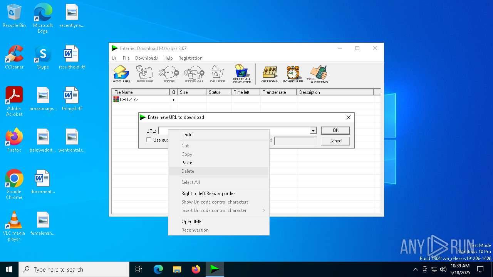Choose Open IME in the context menu
This screenshot has height=277, width=493.
219,222
